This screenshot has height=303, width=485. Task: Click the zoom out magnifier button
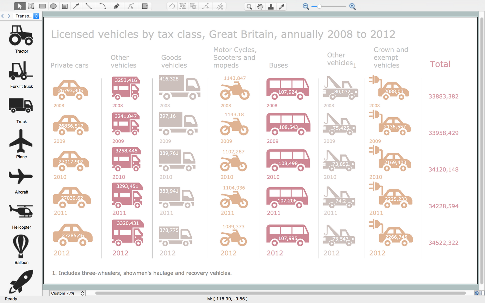(306, 6)
